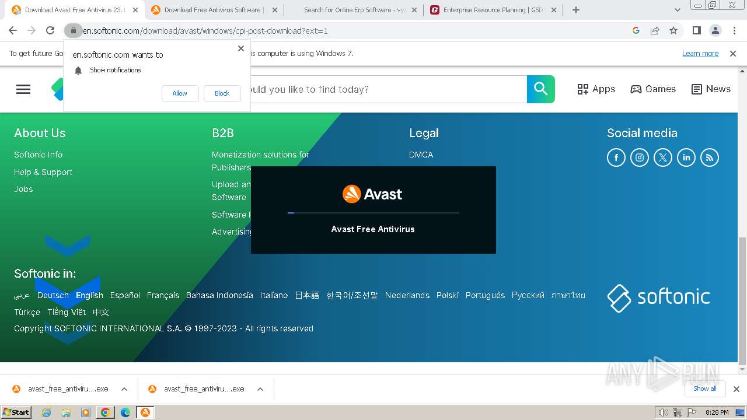Switch to Download Free Antivirus Software tab
The image size is (747, 420).
(214, 10)
